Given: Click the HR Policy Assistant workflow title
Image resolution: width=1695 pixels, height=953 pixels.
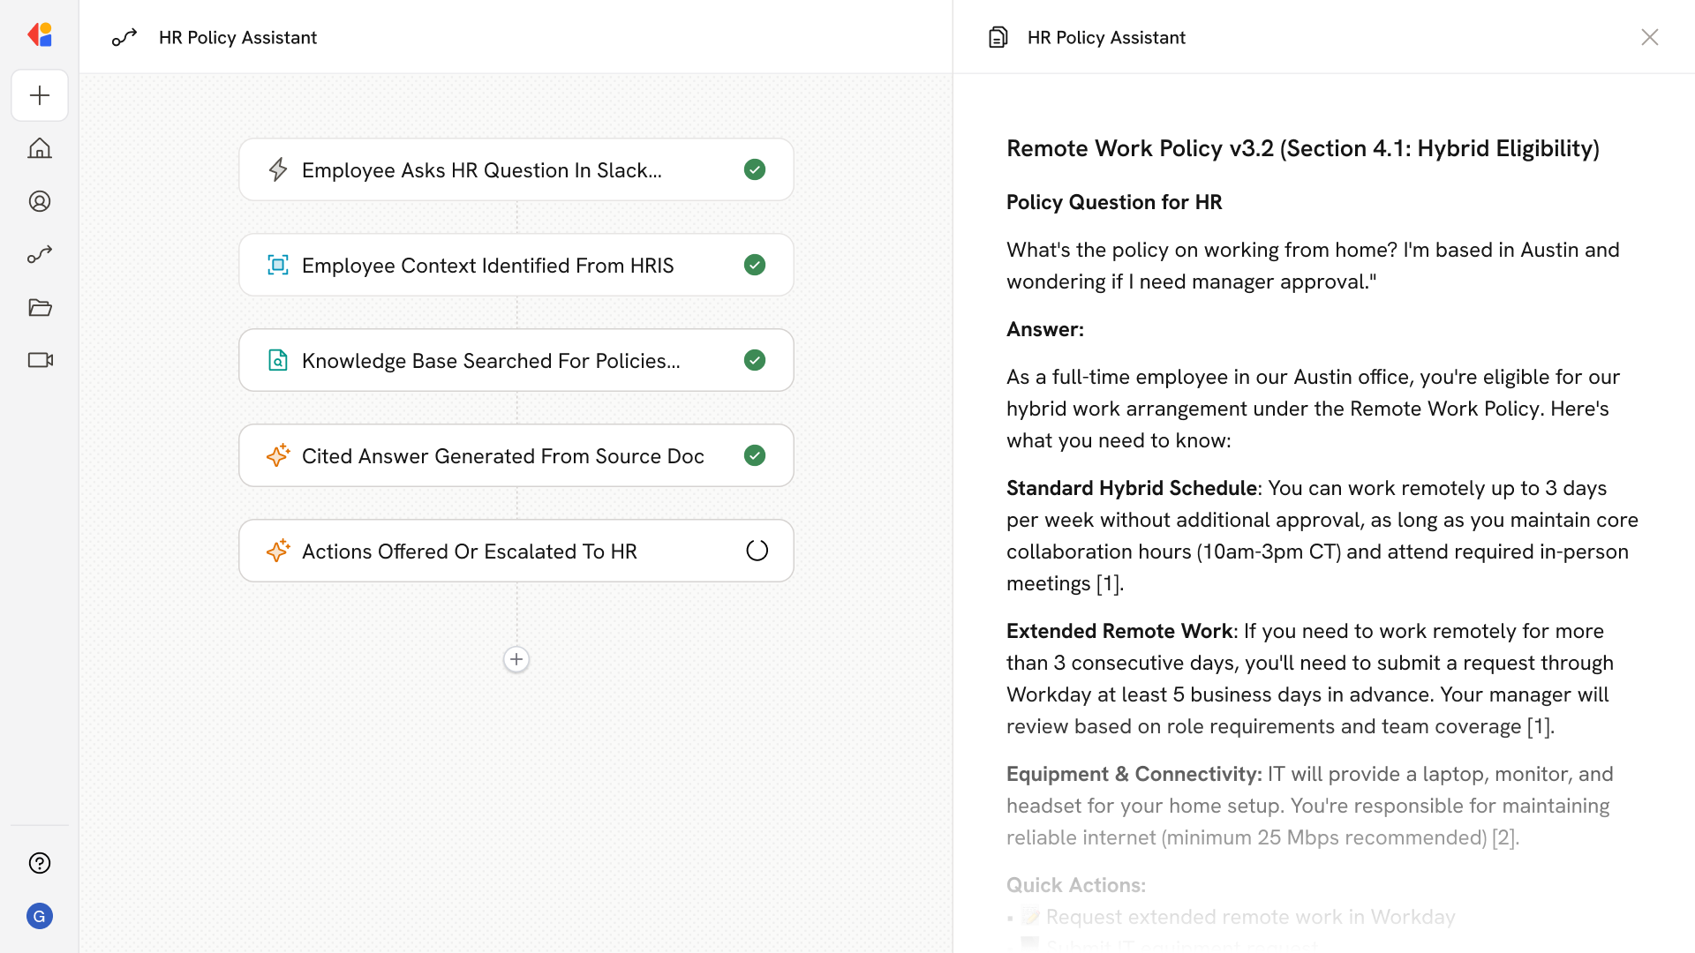Looking at the screenshot, I should pyautogui.click(x=237, y=37).
